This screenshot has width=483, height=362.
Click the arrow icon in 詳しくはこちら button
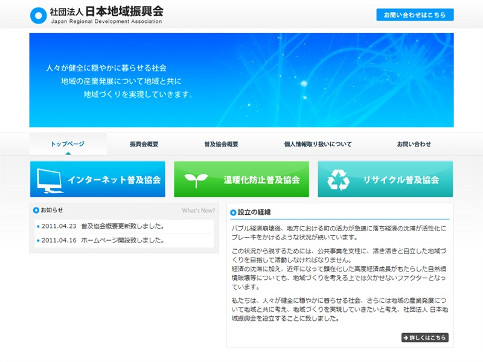point(406,338)
